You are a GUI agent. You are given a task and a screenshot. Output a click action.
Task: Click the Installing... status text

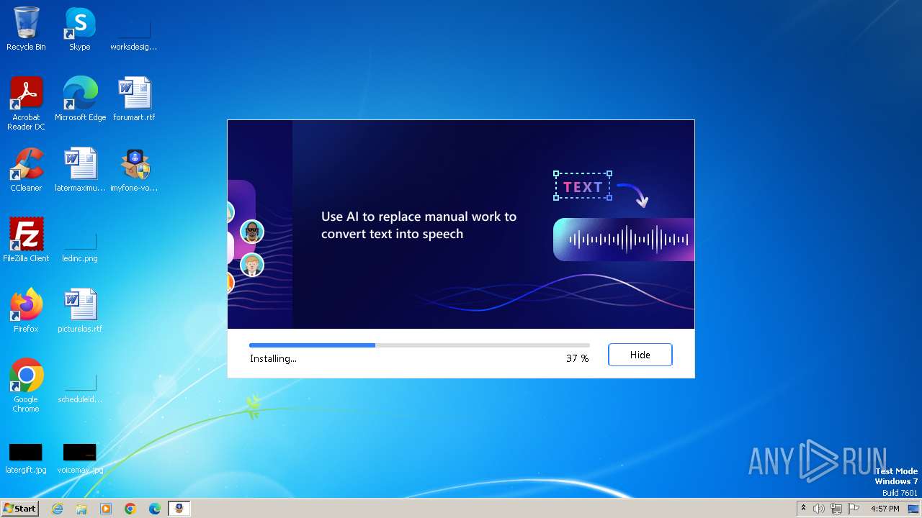(273, 358)
